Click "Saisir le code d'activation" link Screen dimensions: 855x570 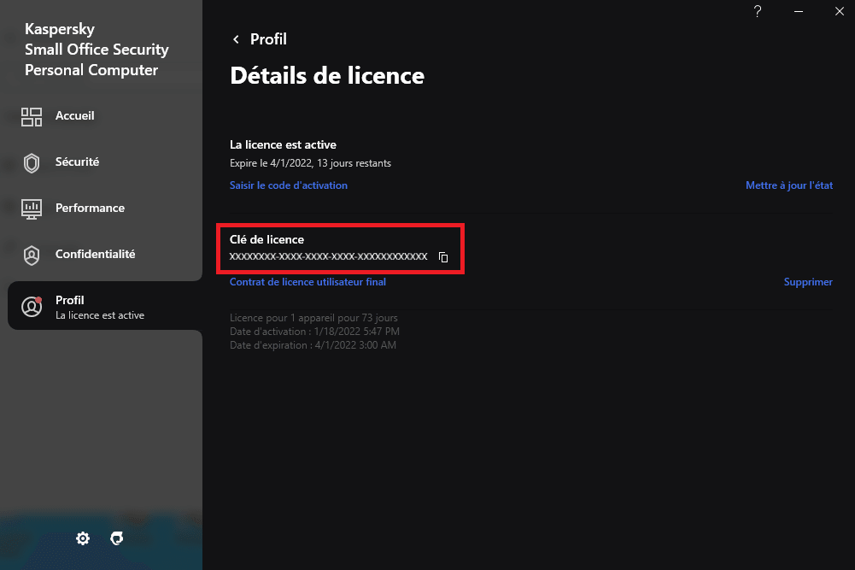(289, 185)
